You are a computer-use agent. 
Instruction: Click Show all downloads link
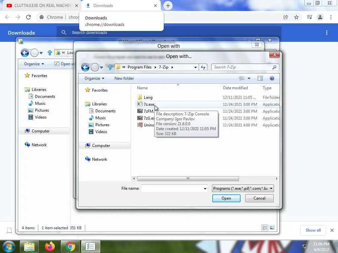pos(313,230)
